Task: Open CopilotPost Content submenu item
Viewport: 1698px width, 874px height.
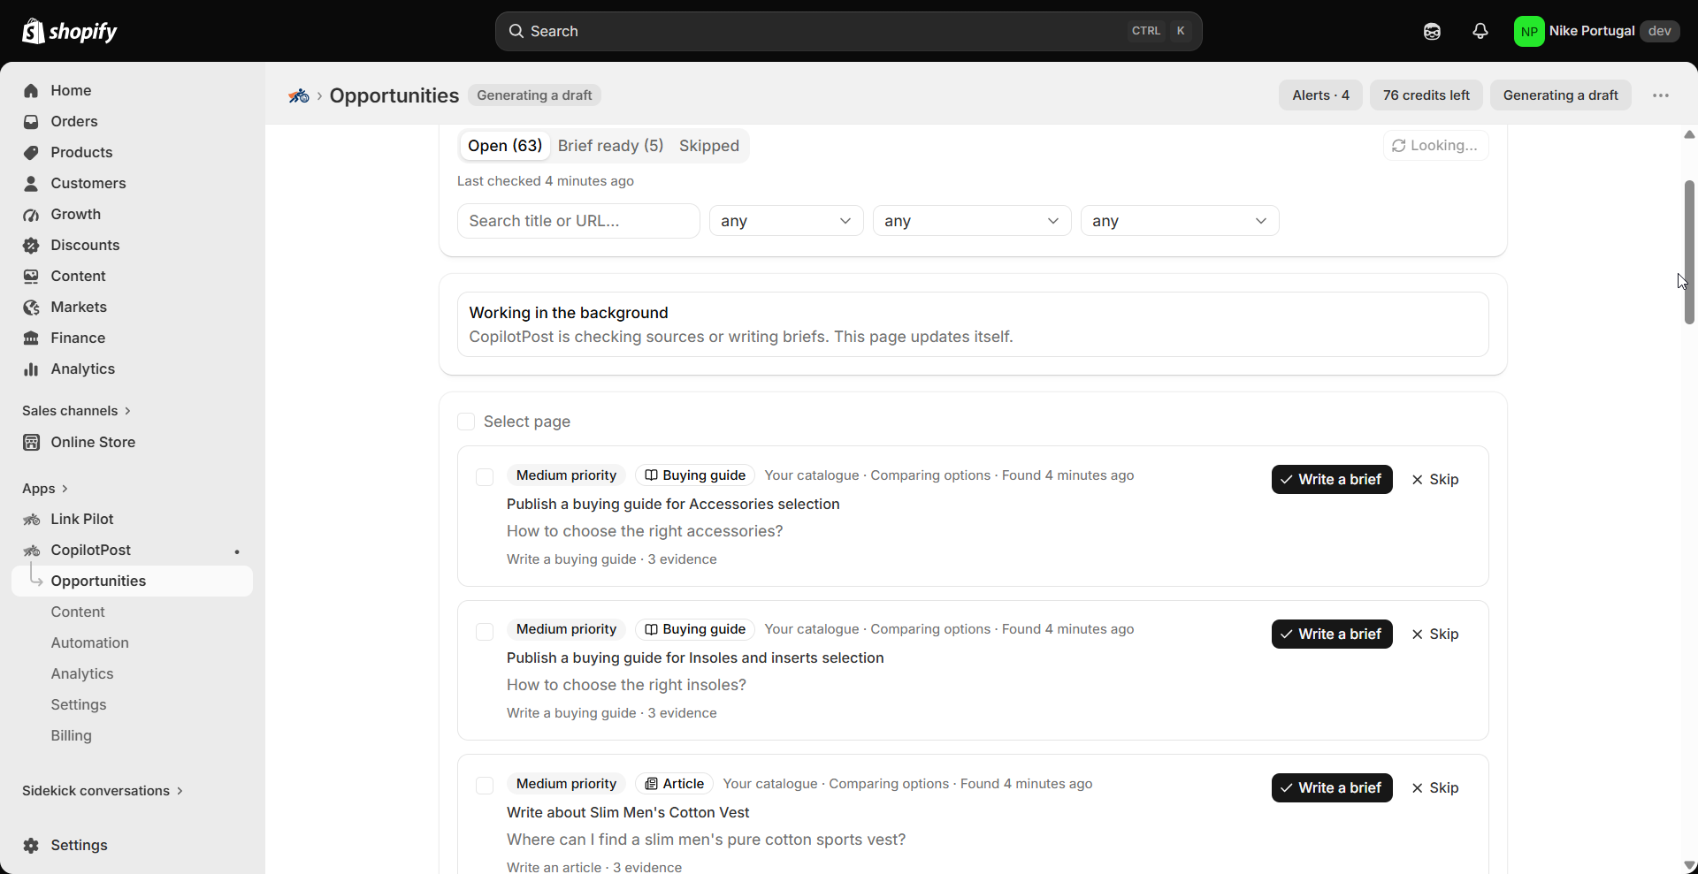Action: [78, 612]
